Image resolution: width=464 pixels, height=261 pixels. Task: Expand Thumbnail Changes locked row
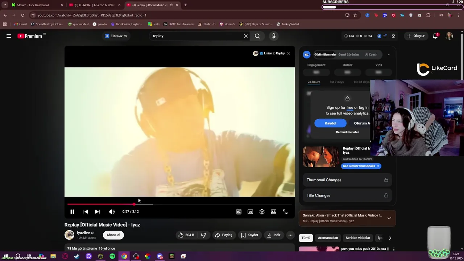coord(347,180)
